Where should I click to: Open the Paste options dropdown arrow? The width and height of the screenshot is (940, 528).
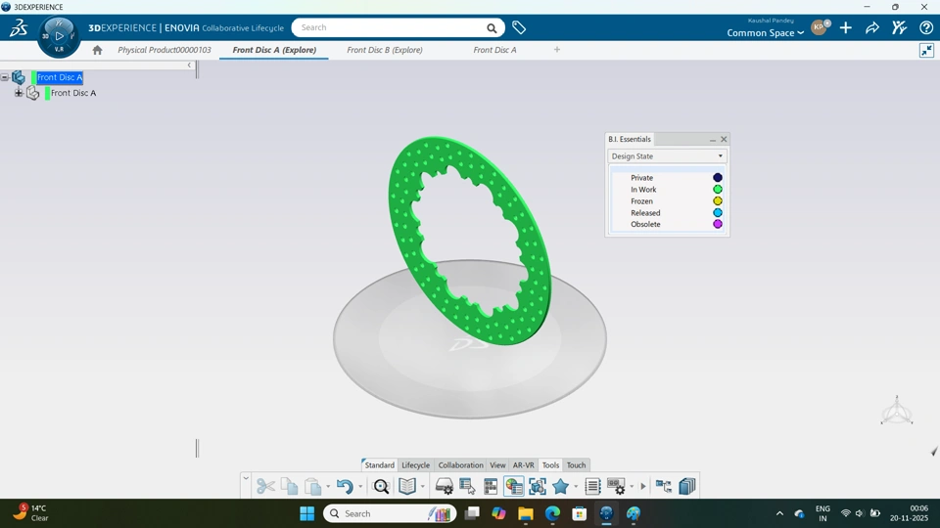(328, 487)
